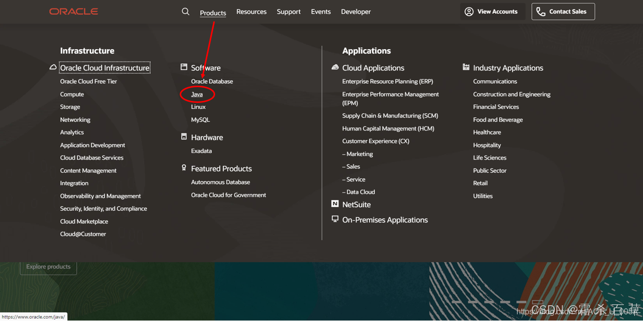Open the Resources menu

(x=251, y=12)
